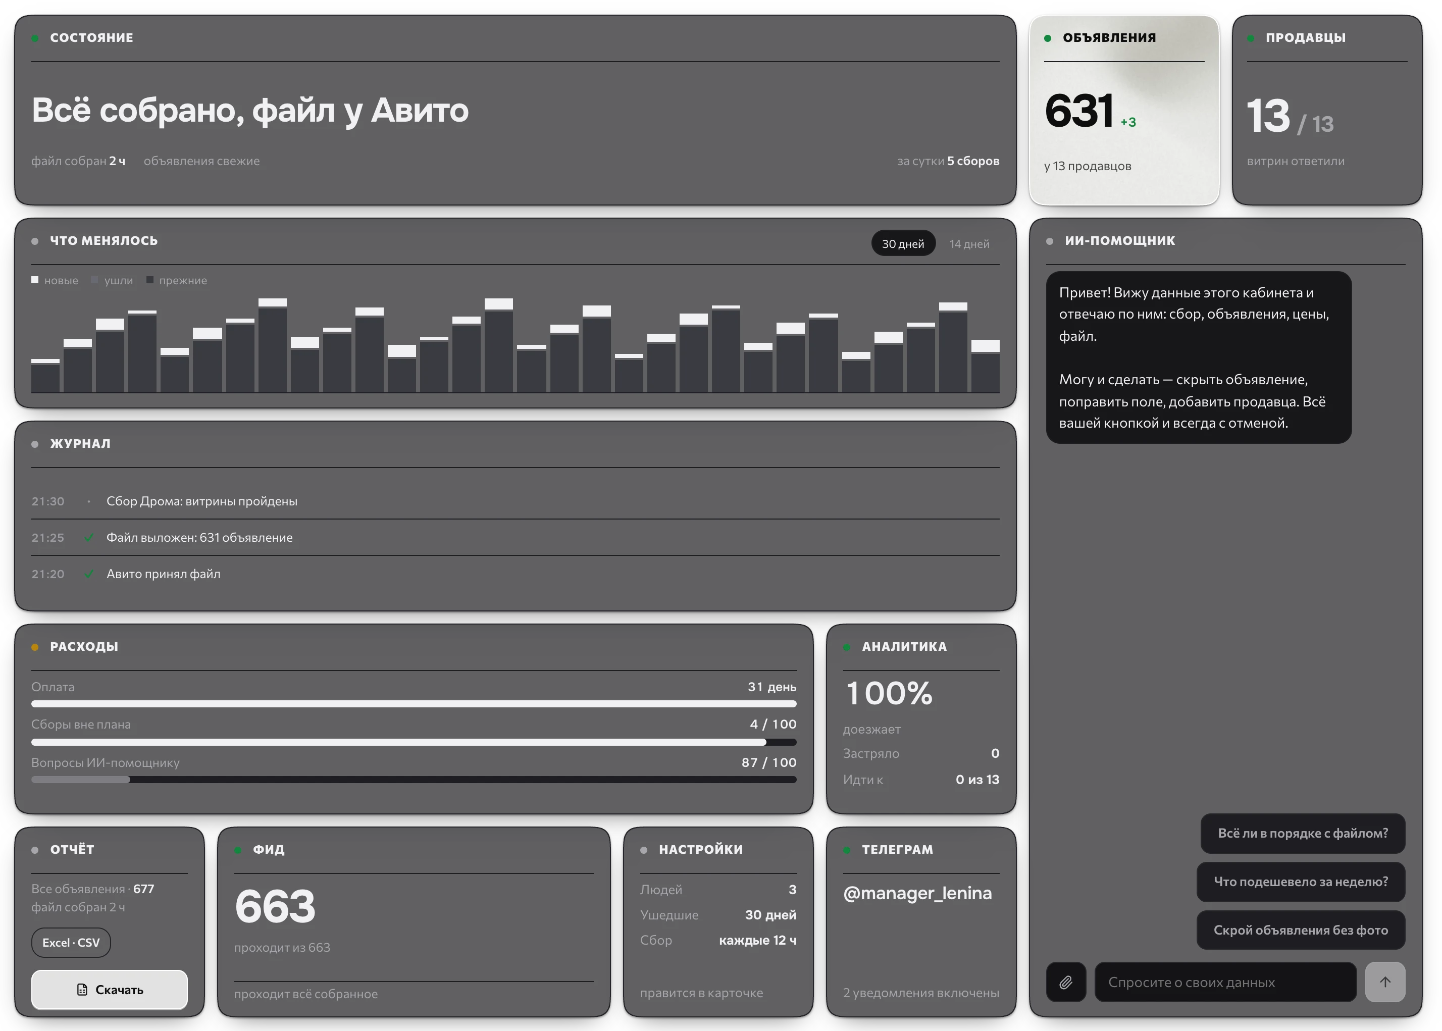Click suggestion Что подешевело за неделю?
Viewport: 1442px width, 1031px height.
coord(1301,881)
